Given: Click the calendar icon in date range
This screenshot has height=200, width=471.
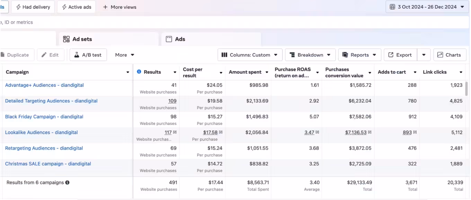Looking at the screenshot, I should pyautogui.click(x=392, y=7).
